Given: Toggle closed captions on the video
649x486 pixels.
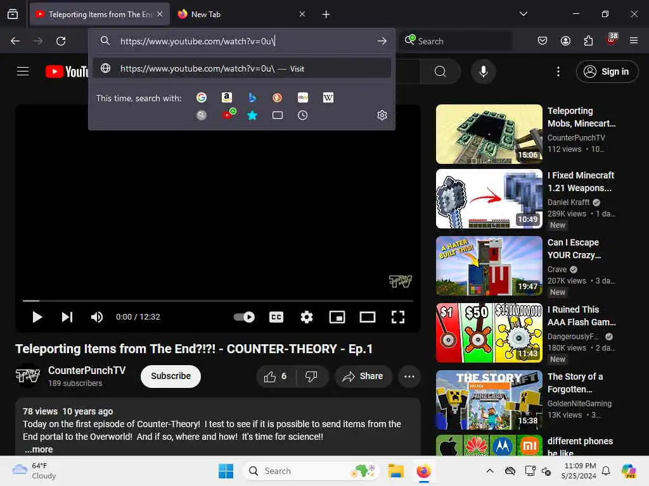Looking at the screenshot, I should click(x=276, y=317).
